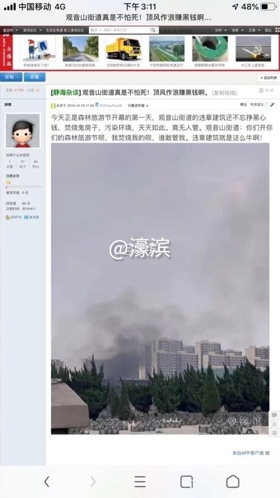Expand the 只看该作者 arrow option
Screen dimensions: 280x498
coord(138,105)
